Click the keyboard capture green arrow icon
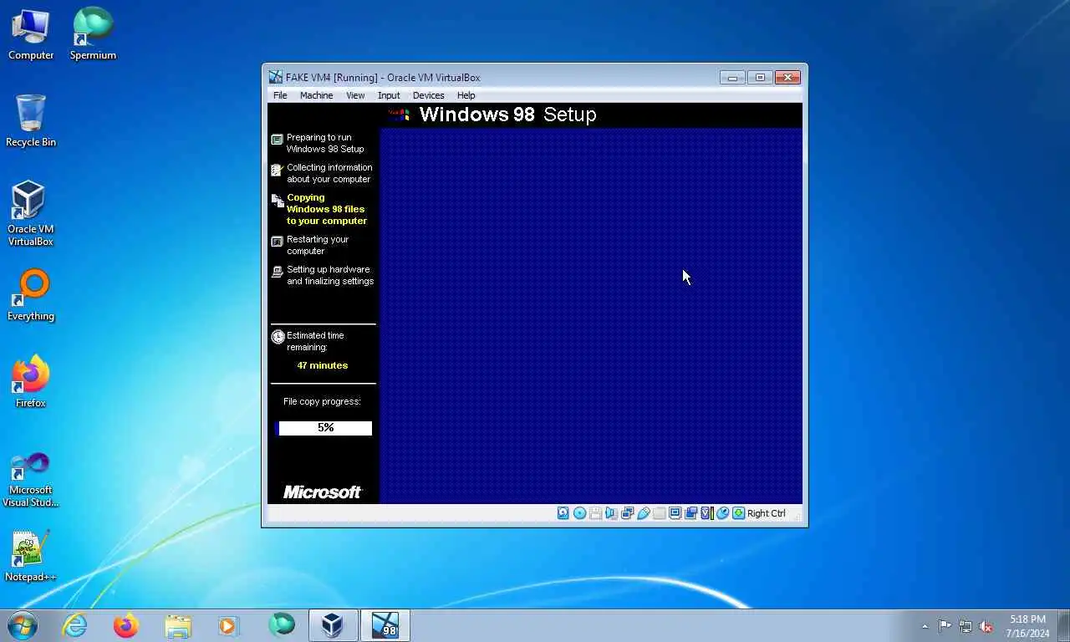The image size is (1070, 642). click(x=738, y=513)
